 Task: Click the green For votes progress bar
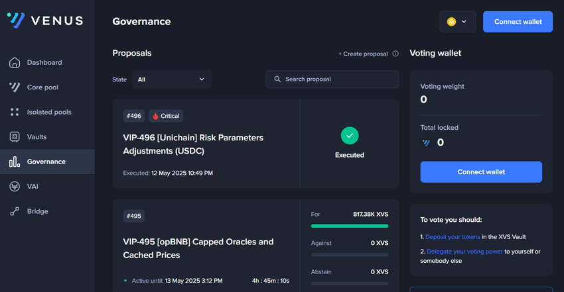tap(350, 226)
